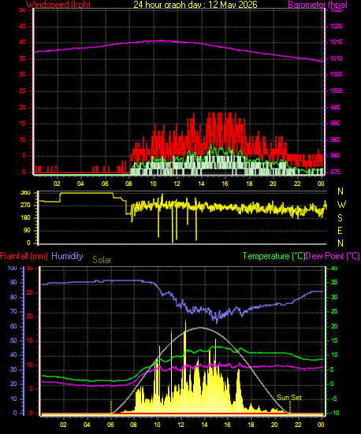Click the 980 barometer scale value
The height and width of the screenshot is (434, 361).
click(x=335, y=155)
